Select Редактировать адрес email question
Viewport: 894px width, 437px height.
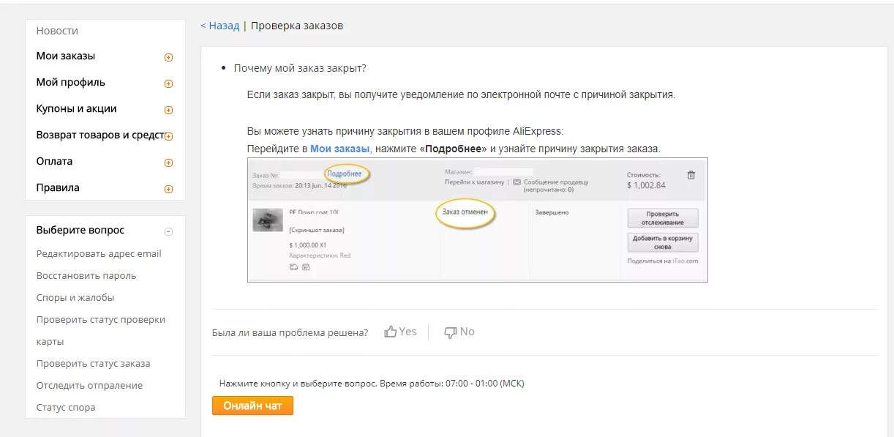(x=99, y=254)
